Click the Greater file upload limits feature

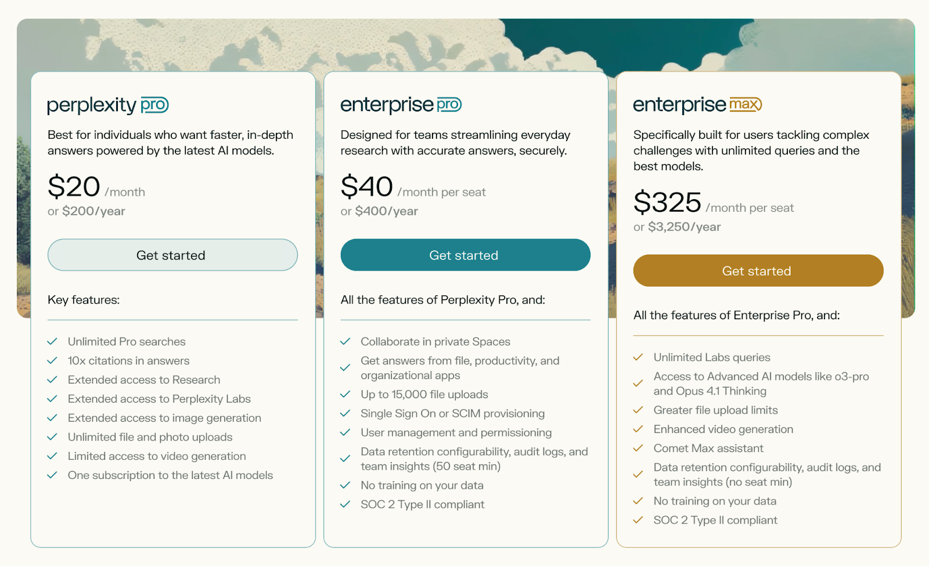[715, 410]
